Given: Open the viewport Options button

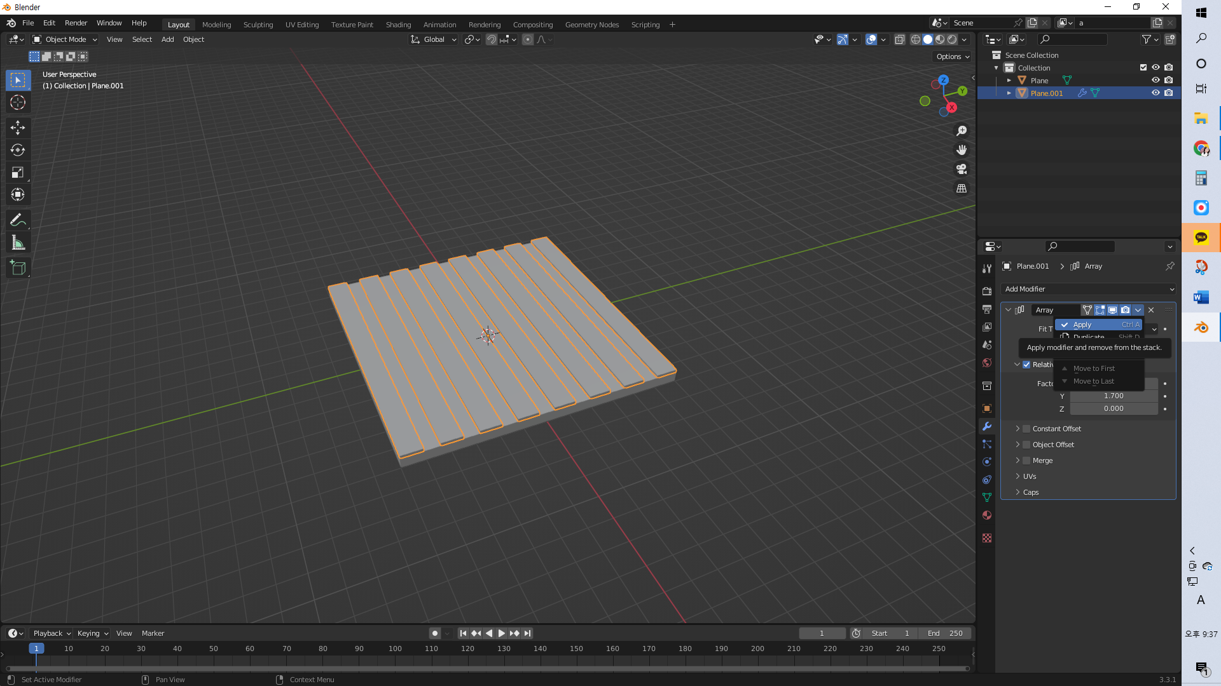Looking at the screenshot, I should pyautogui.click(x=952, y=57).
